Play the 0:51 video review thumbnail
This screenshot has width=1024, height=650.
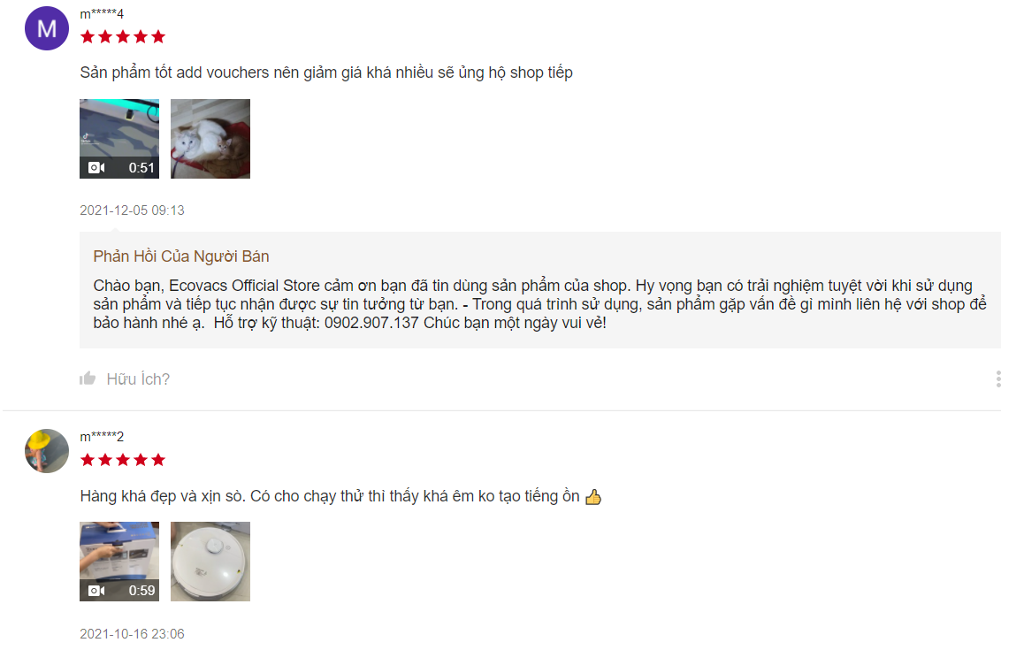pos(119,139)
